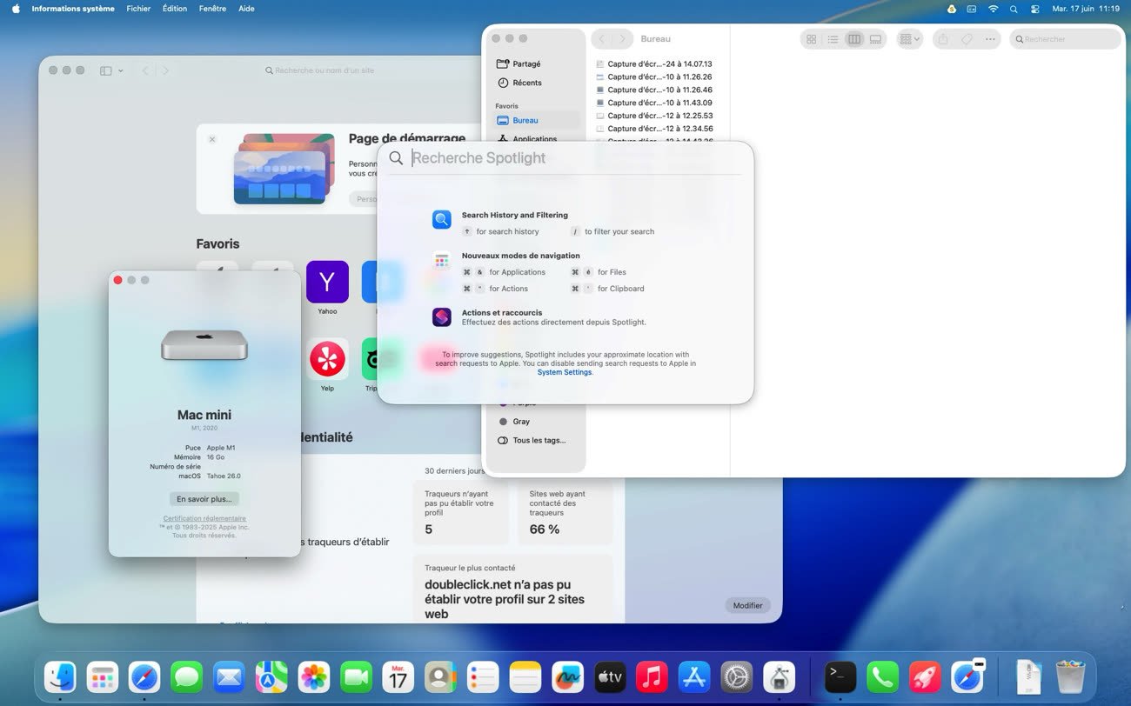This screenshot has width=1131, height=706.
Task: Select file ending in 24 à 14.07.13
Action: click(x=654, y=63)
